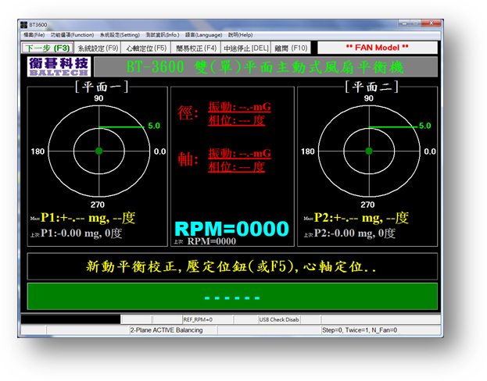Screen dimensions: 487x381
Task: Click the REF_RPM=0 status field
Action: [207, 319]
